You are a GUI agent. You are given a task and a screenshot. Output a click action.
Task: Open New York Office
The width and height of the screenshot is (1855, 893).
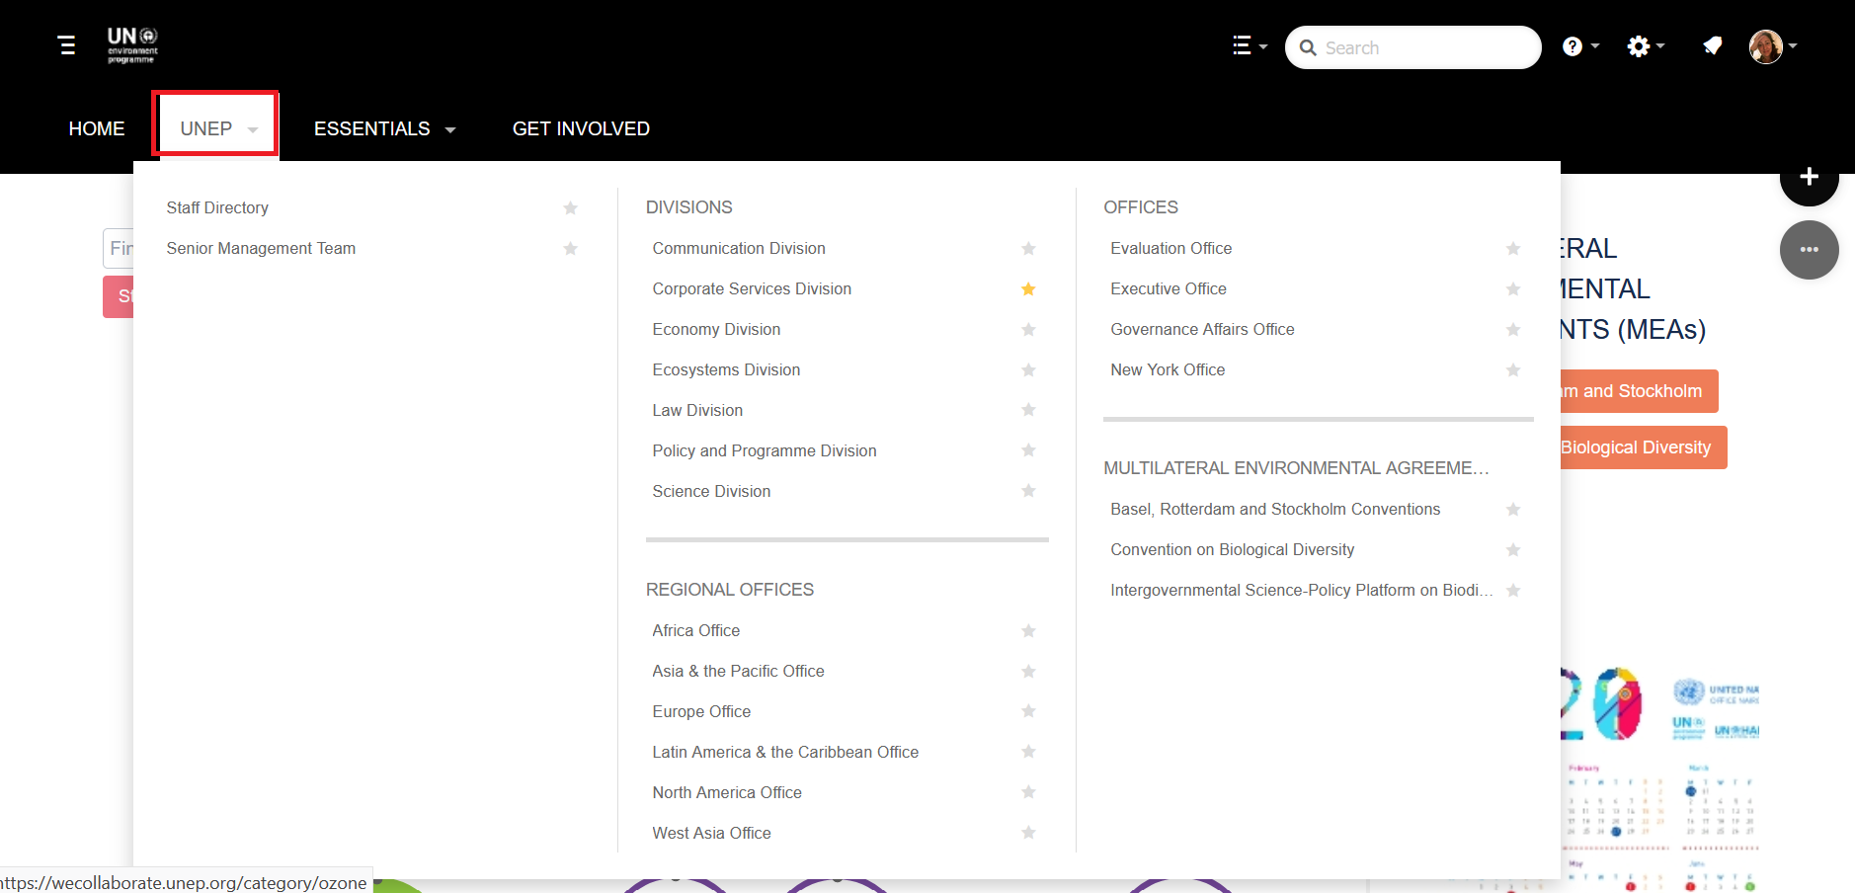tap(1168, 369)
